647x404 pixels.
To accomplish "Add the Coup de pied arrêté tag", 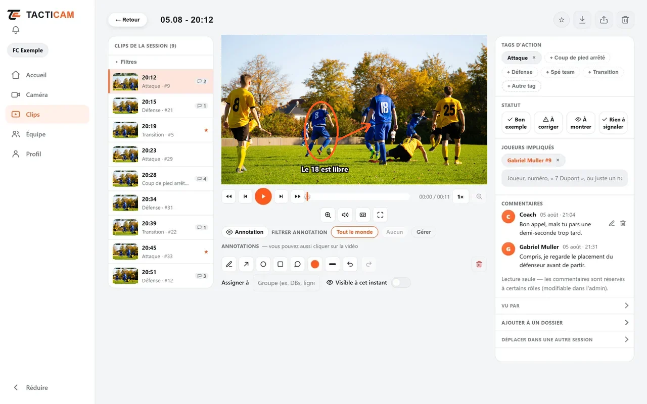I will tap(577, 58).
